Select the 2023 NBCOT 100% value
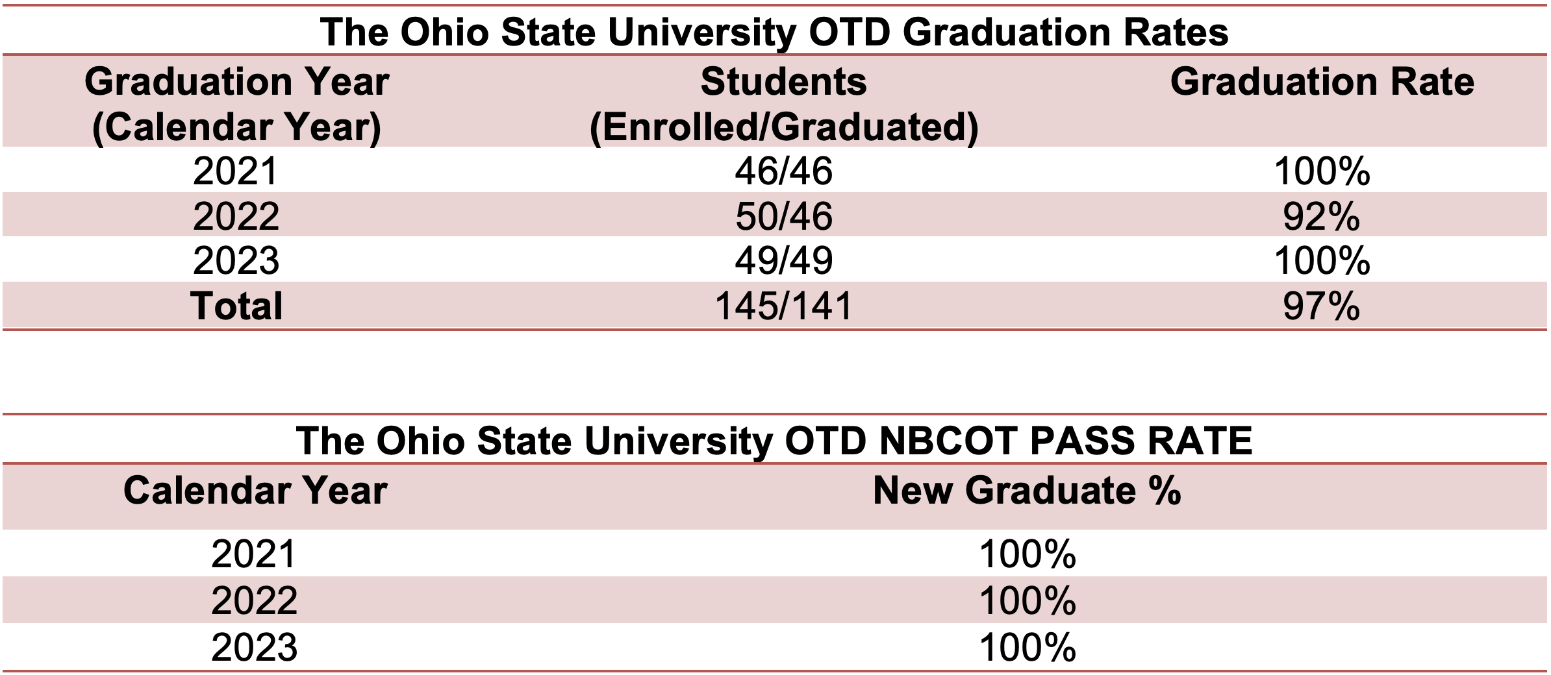This screenshot has width=1551, height=675. pos(1027,647)
